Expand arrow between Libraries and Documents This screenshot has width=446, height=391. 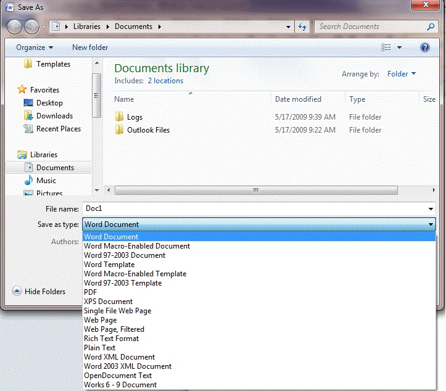click(x=108, y=27)
